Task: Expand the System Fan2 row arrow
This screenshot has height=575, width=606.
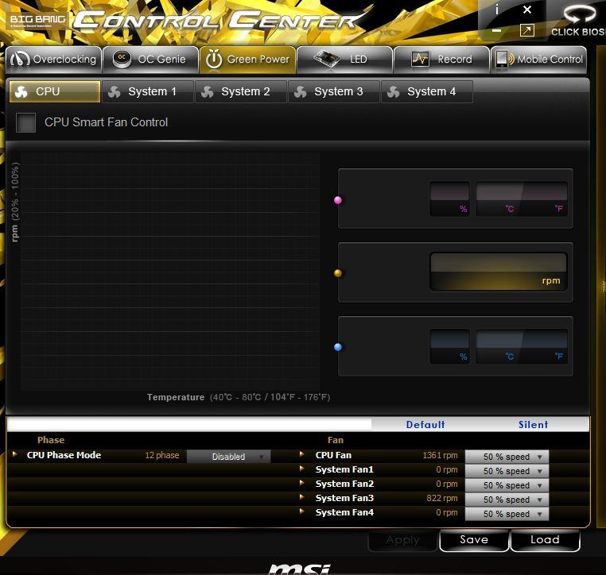Action: click(x=302, y=483)
